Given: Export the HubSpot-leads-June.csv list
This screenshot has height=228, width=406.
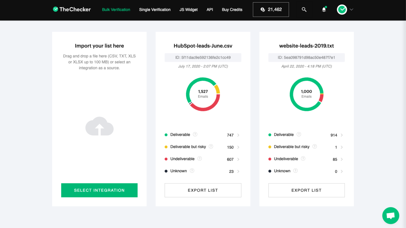Looking at the screenshot, I should 203,190.
